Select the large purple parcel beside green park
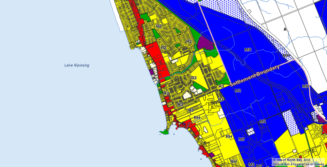The height and width of the screenshot is (167, 327). coord(205,43)
